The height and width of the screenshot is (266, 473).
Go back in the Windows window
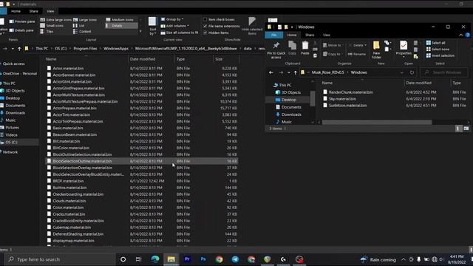coord(271,72)
